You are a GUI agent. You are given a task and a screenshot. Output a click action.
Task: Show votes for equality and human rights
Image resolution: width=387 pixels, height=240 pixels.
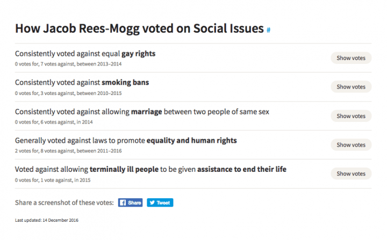pyautogui.click(x=351, y=145)
